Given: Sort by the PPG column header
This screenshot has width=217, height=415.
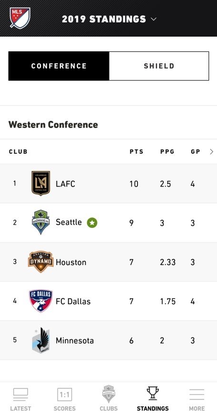Looking at the screenshot, I should pos(167,152).
